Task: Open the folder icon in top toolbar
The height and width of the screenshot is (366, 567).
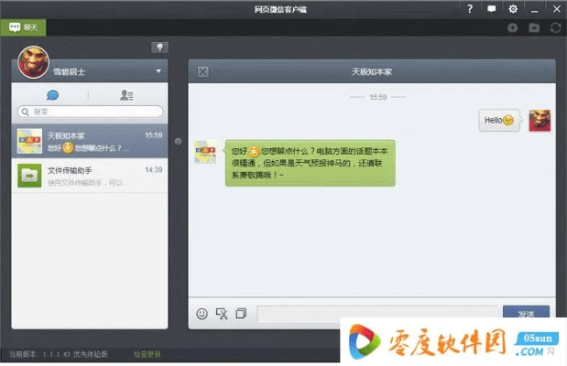Action: click(x=534, y=27)
